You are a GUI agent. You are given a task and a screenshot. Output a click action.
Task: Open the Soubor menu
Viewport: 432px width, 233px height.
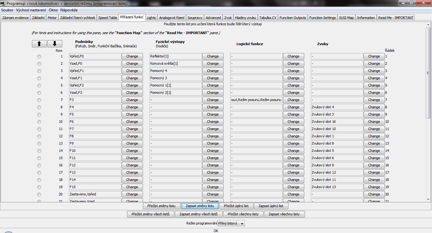(x=7, y=10)
